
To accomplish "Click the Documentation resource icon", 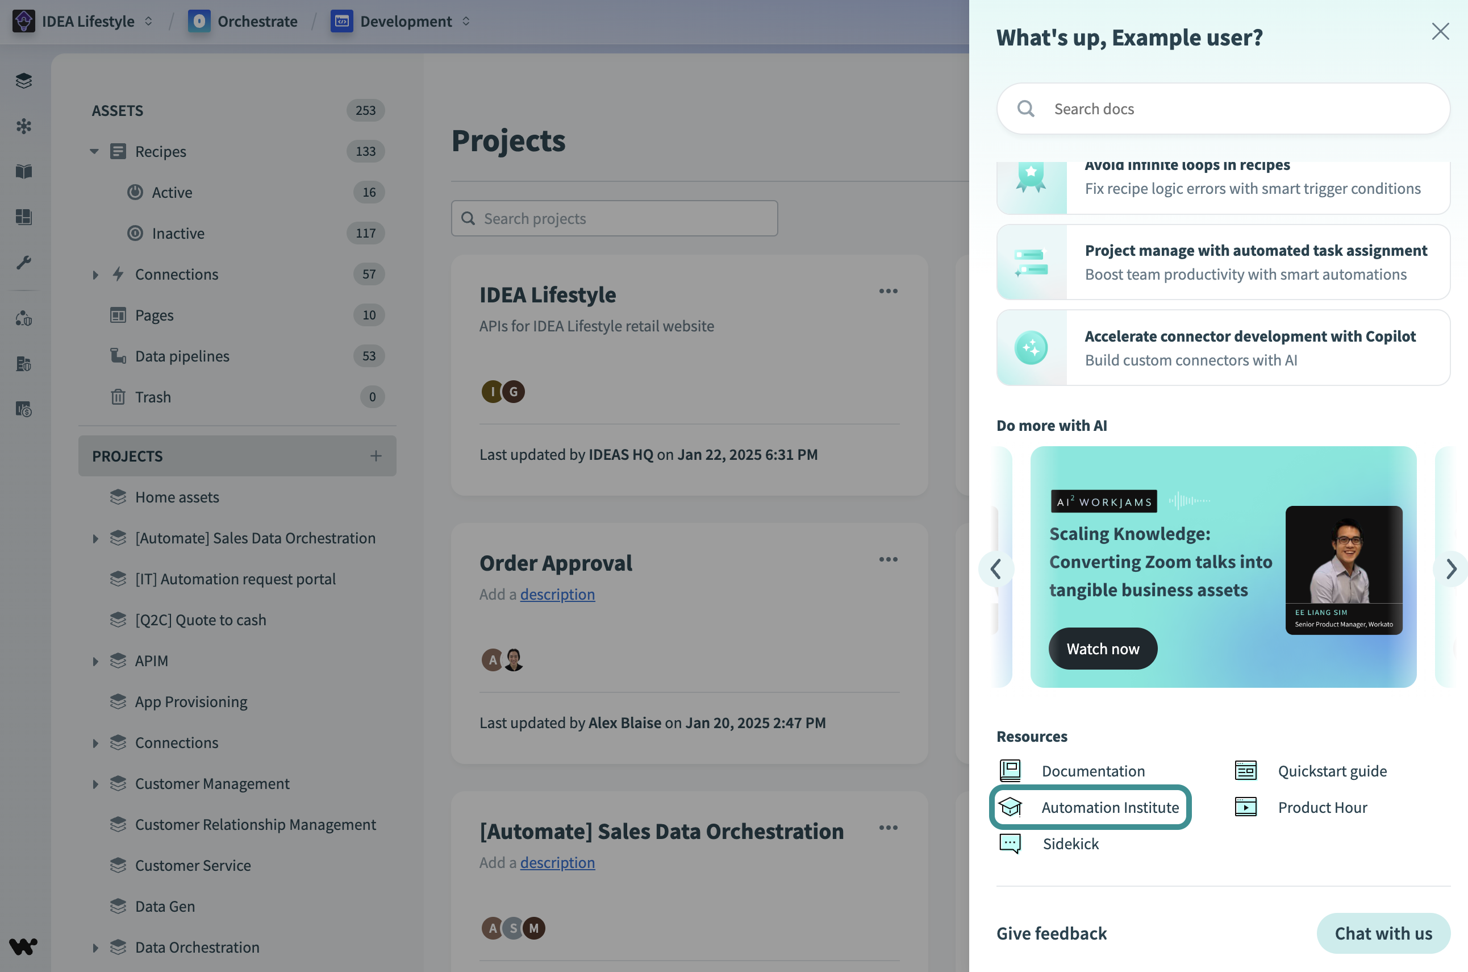I will pos(1010,771).
